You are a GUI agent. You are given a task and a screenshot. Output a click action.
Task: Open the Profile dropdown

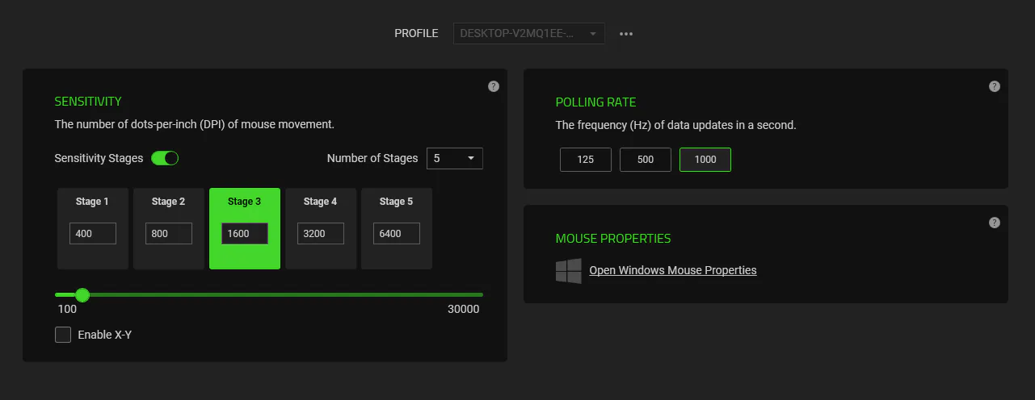pyautogui.click(x=529, y=34)
